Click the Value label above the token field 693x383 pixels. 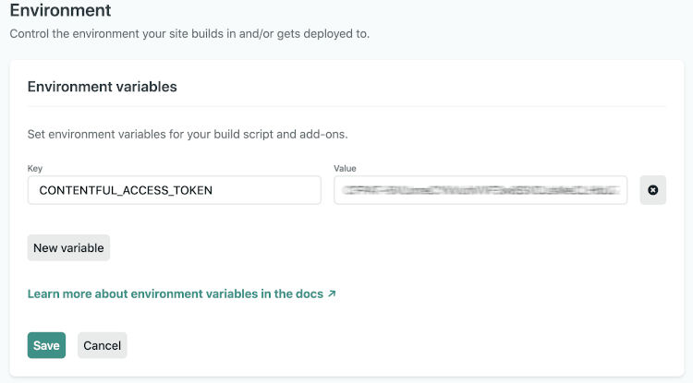click(x=345, y=169)
